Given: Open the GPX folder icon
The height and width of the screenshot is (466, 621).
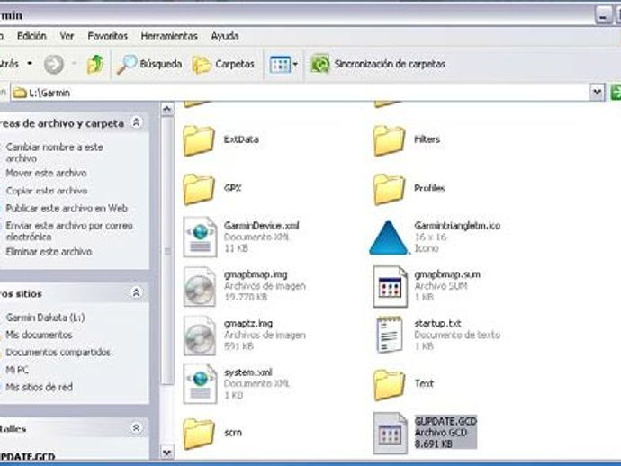Looking at the screenshot, I should click(199, 189).
